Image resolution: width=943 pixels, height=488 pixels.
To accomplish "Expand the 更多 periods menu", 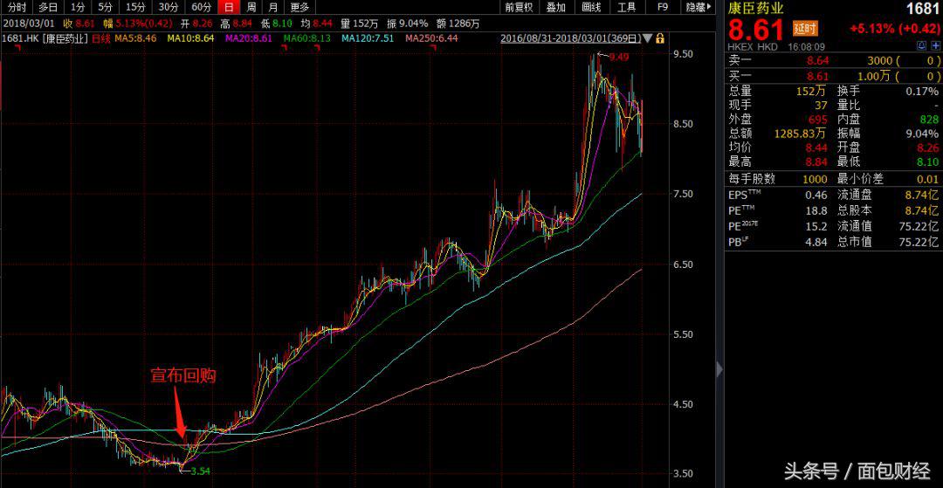I will (300, 7).
